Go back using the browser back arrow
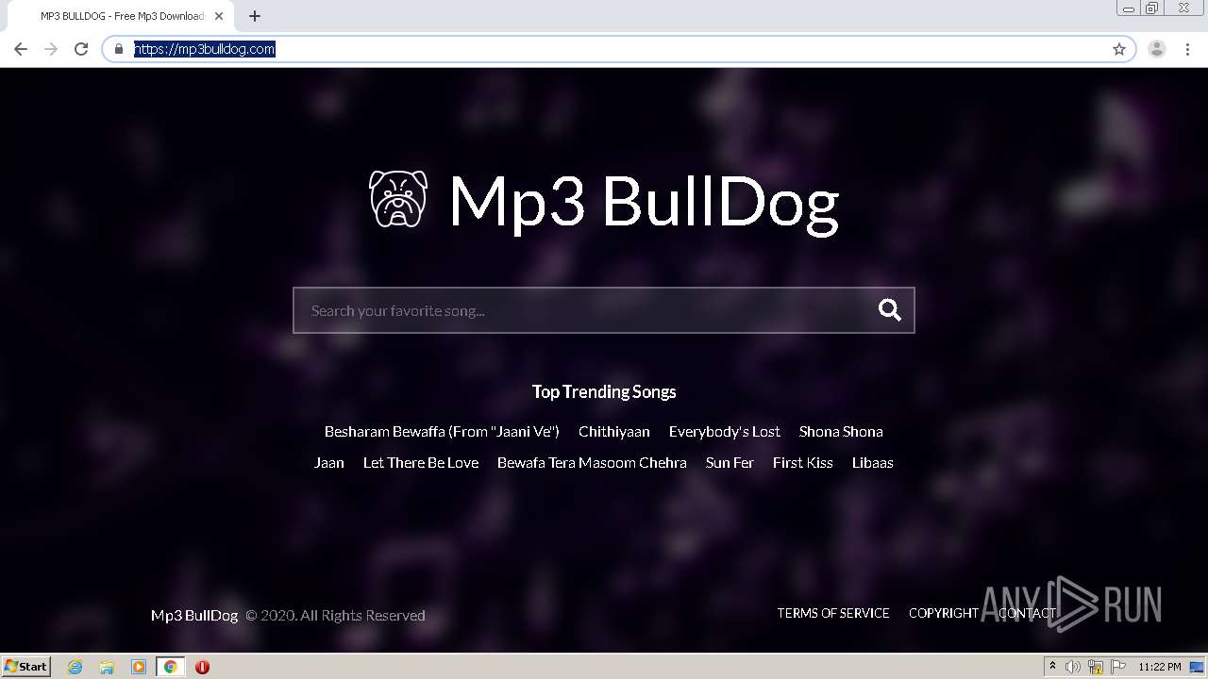The image size is (1208, 679). coord(21,49)
